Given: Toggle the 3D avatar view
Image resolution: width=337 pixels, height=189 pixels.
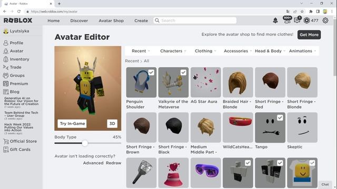Looking at the screenshot, I should click(x=112, y=124).
